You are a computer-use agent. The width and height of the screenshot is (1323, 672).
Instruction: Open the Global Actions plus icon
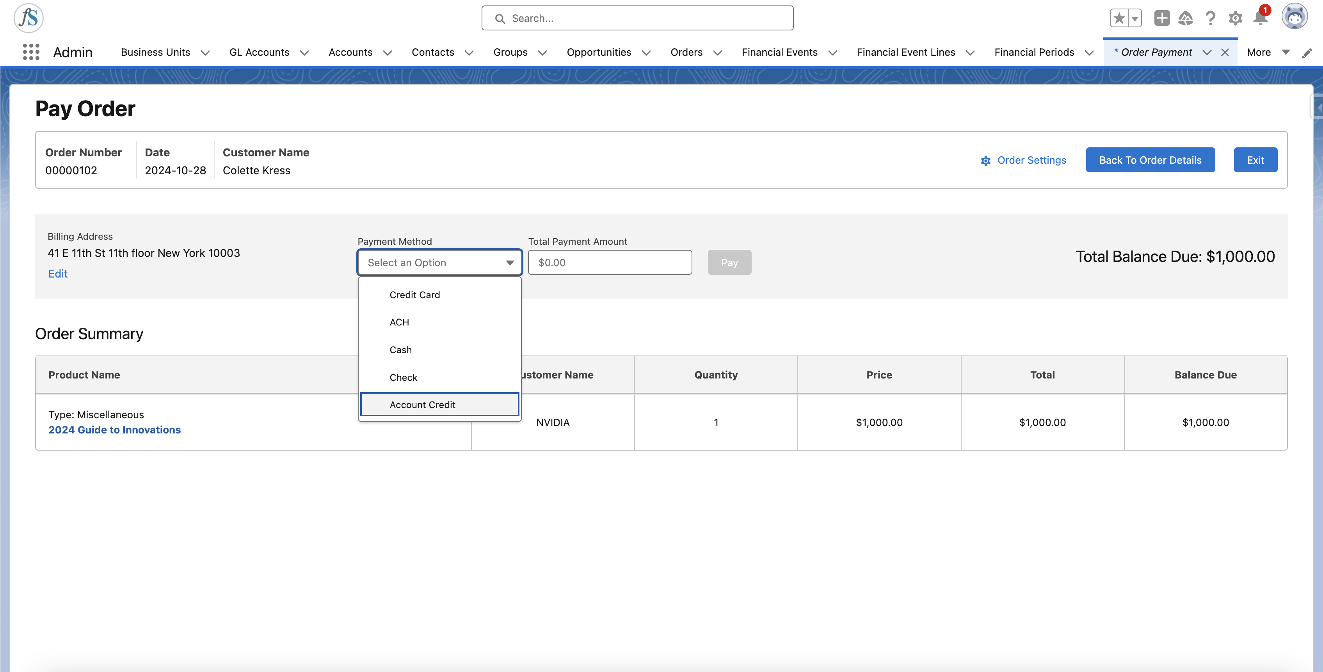coord(1162,18)
